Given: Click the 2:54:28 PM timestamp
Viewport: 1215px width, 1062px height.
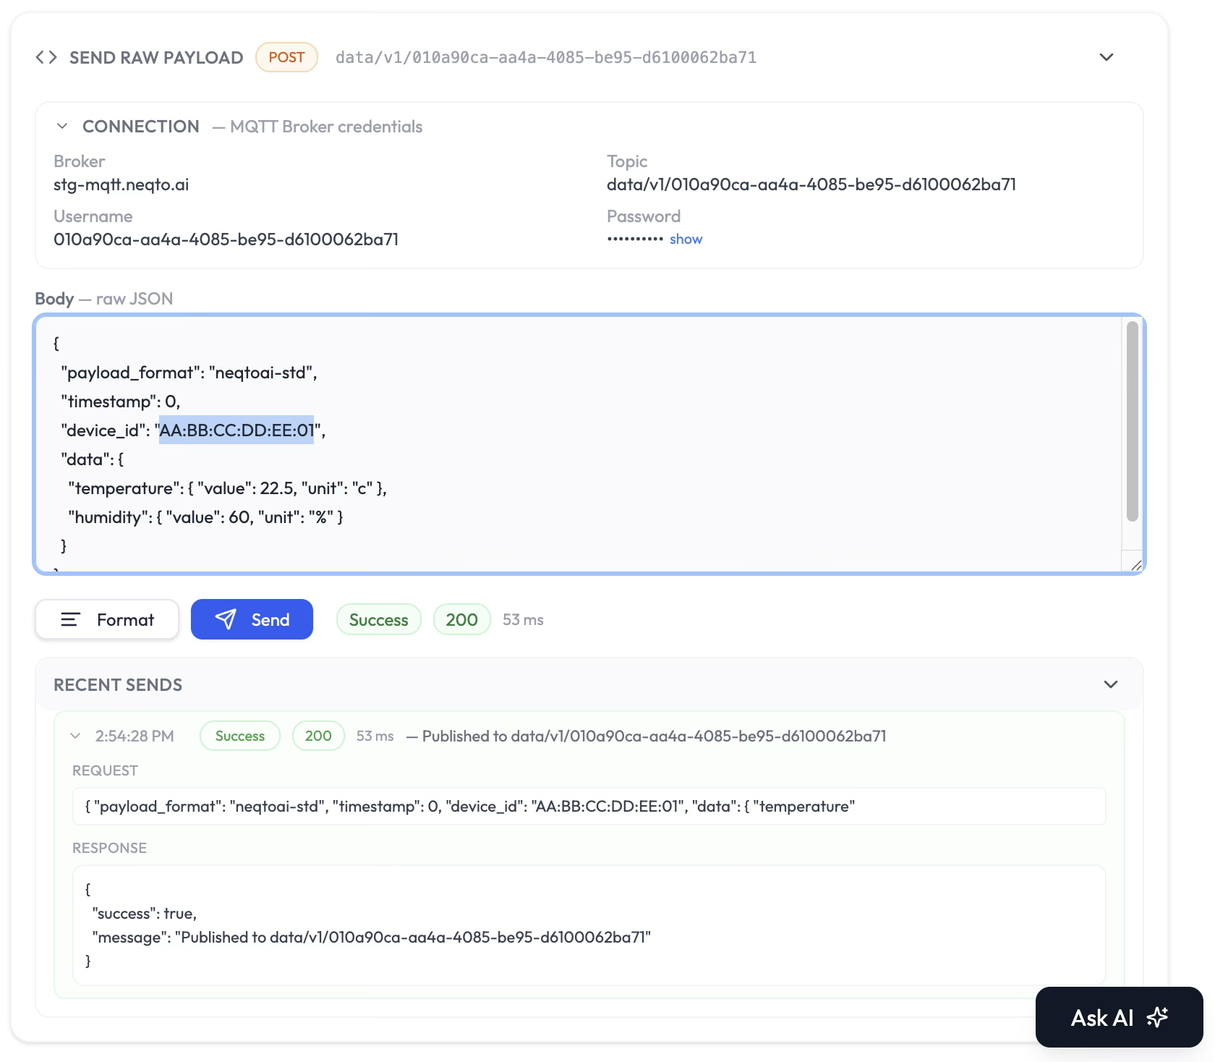Looking at the screenshot, I should [135, 736].
